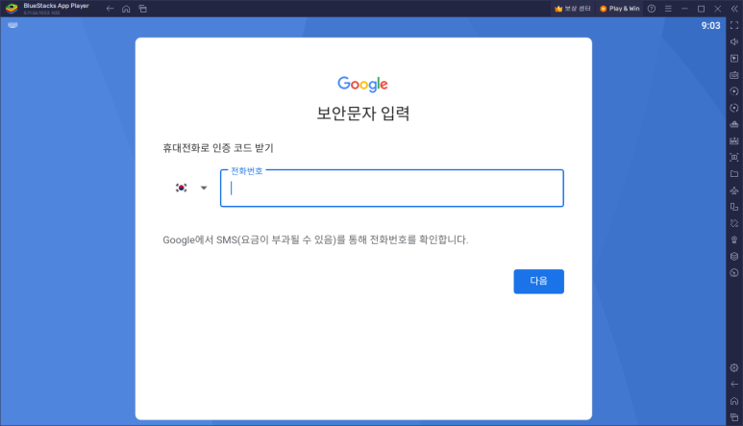Viewport: 743px width, 426px height.
Task: Open settings gear in sidebar
Action: [734, 367]
